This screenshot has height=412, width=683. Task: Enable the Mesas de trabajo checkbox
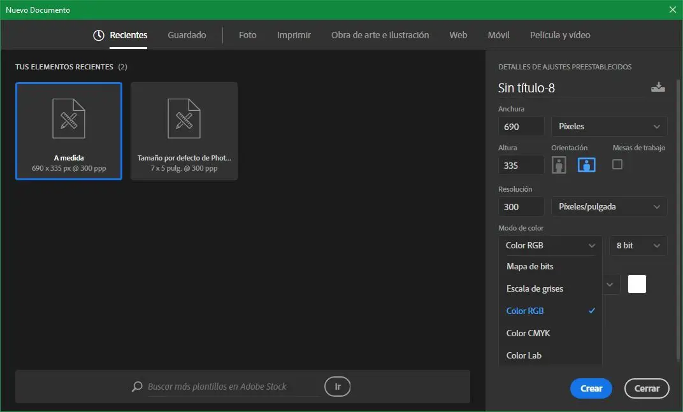tap(617, 164)
